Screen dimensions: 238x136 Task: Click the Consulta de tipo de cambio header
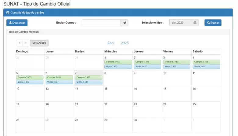pos(27,13)
